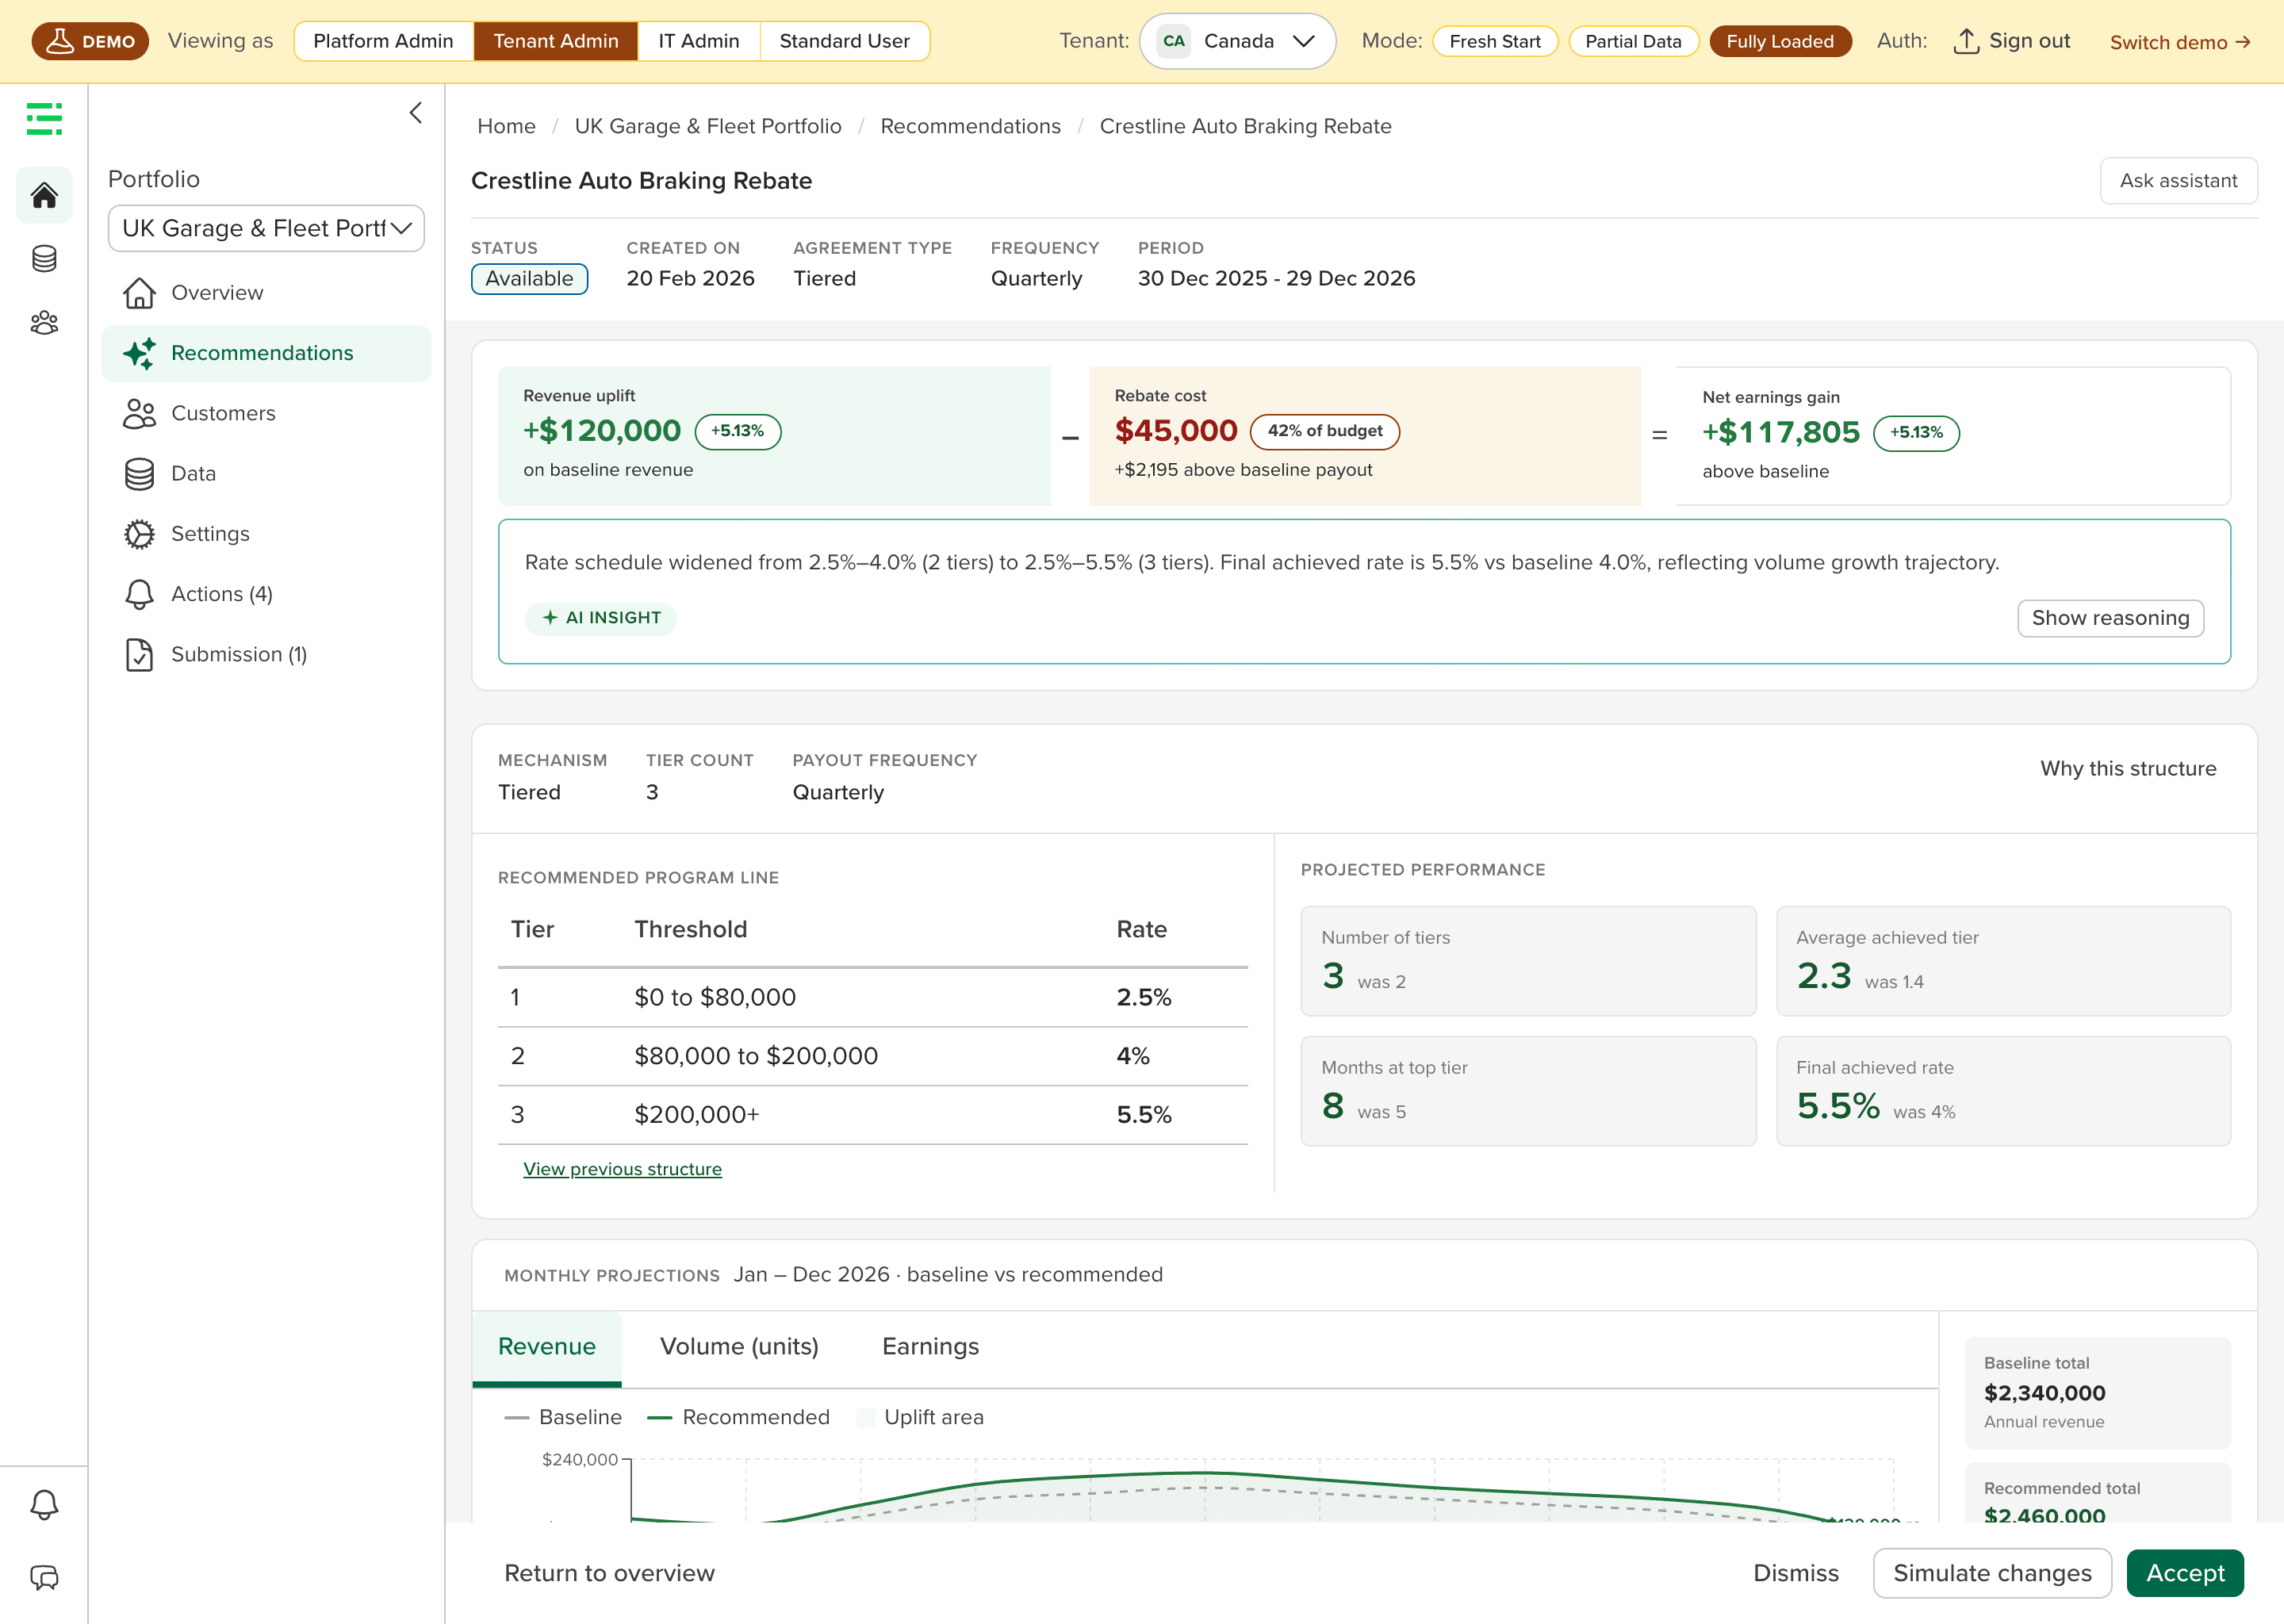The image size is (2284, 1624).
Task: Go to Home breadcrumb
Action: coord(506,126)
